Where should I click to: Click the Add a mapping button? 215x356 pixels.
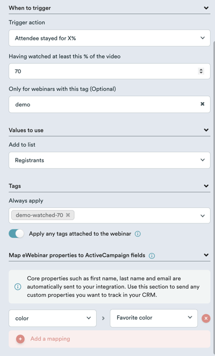[x=110, y=339]
